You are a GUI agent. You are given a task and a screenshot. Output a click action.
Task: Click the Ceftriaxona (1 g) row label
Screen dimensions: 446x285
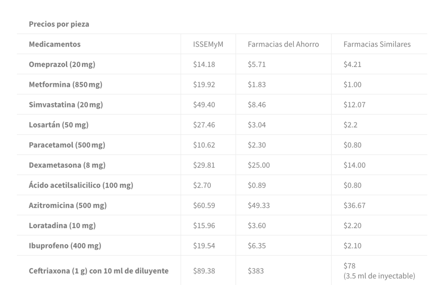(98, 271)
